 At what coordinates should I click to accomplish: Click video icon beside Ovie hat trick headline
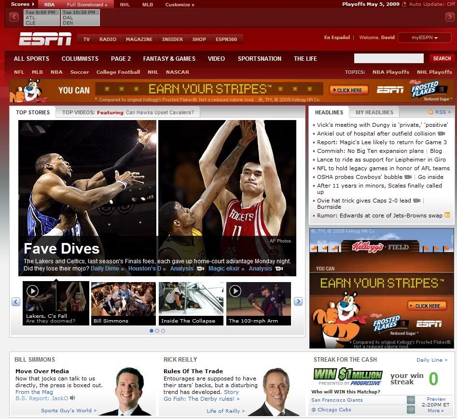pos(417,200)
